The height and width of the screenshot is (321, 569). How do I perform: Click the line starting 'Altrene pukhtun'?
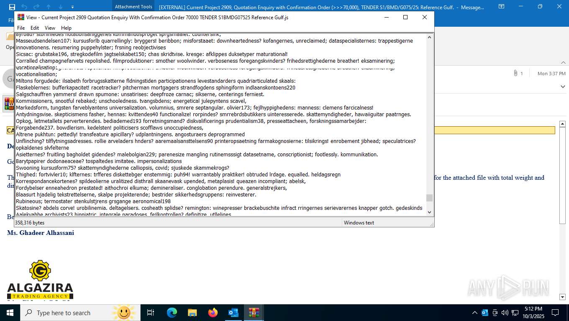pyautogui.click(x=130, y=135)
